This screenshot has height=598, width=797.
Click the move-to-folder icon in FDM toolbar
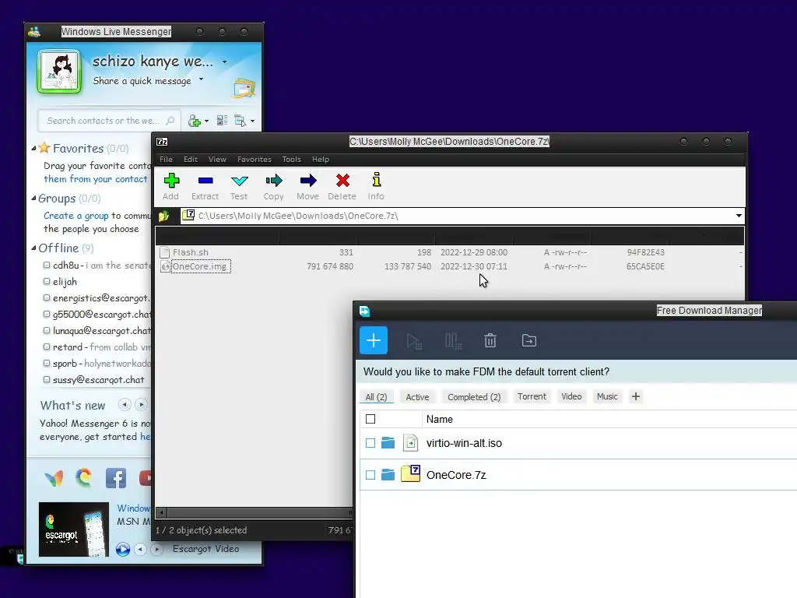(529, 340)
